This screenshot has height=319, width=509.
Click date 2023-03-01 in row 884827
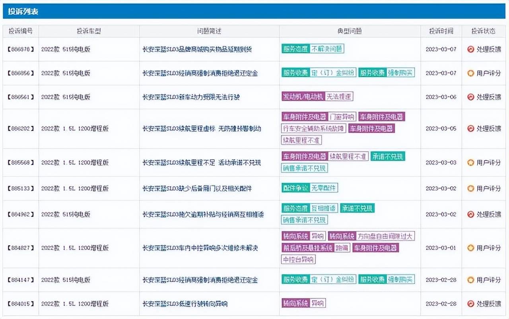(441, 248)
